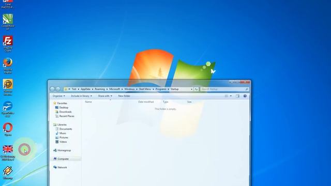The image size is (331, 186).
Task: Expand the arrow after Test in breadcrumb
Action: (78, 89)
